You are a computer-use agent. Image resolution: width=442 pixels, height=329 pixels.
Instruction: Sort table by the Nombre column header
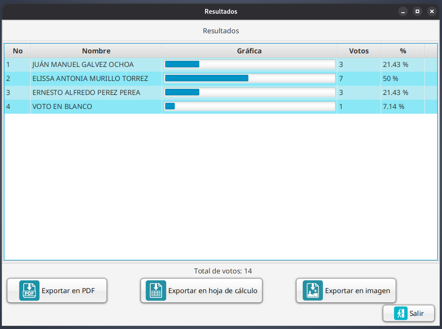coord(96,51)
